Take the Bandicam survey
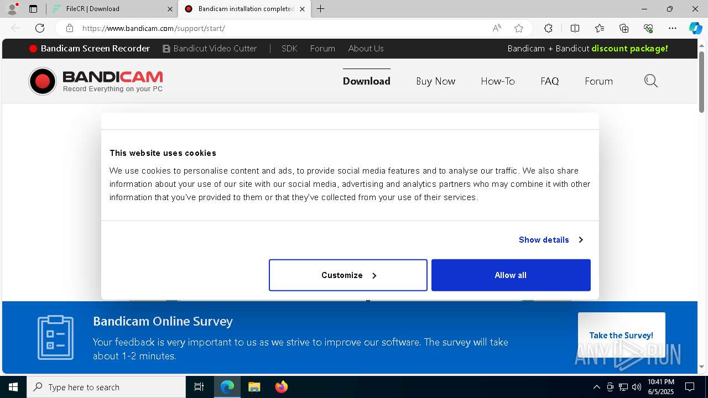Image resolution: width=708 pixels, height=398 pixels. coord(621,336)
